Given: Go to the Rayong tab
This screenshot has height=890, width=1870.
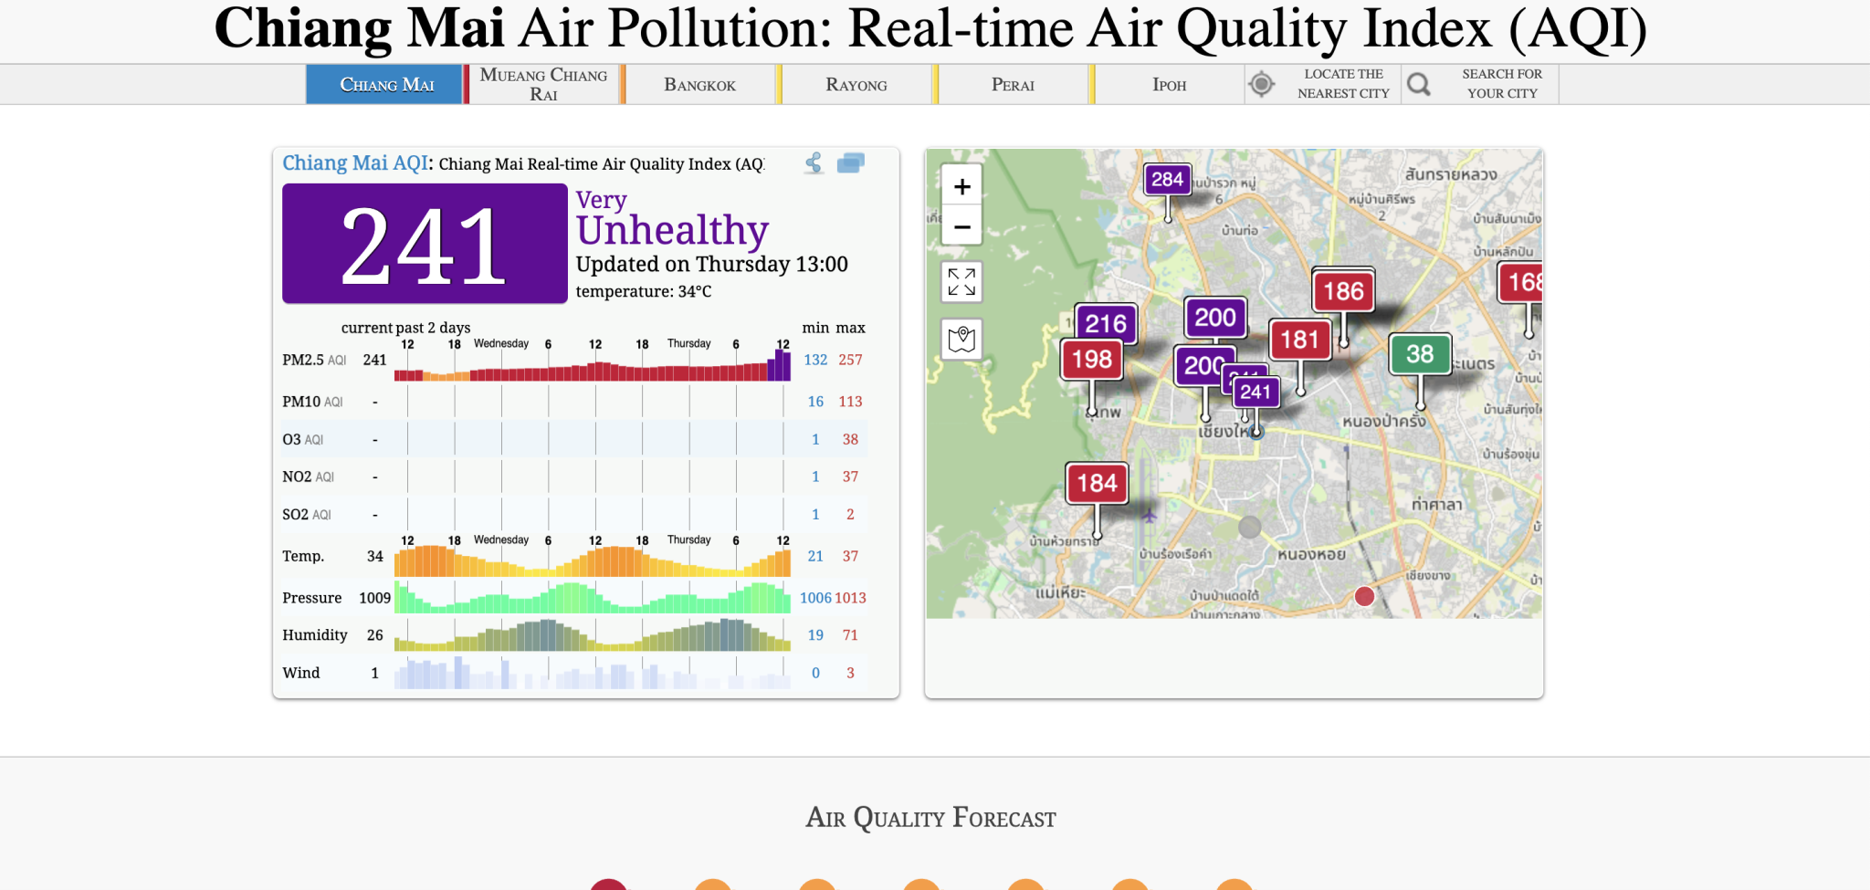Looking at the screenshot, I should pos(856,85).
